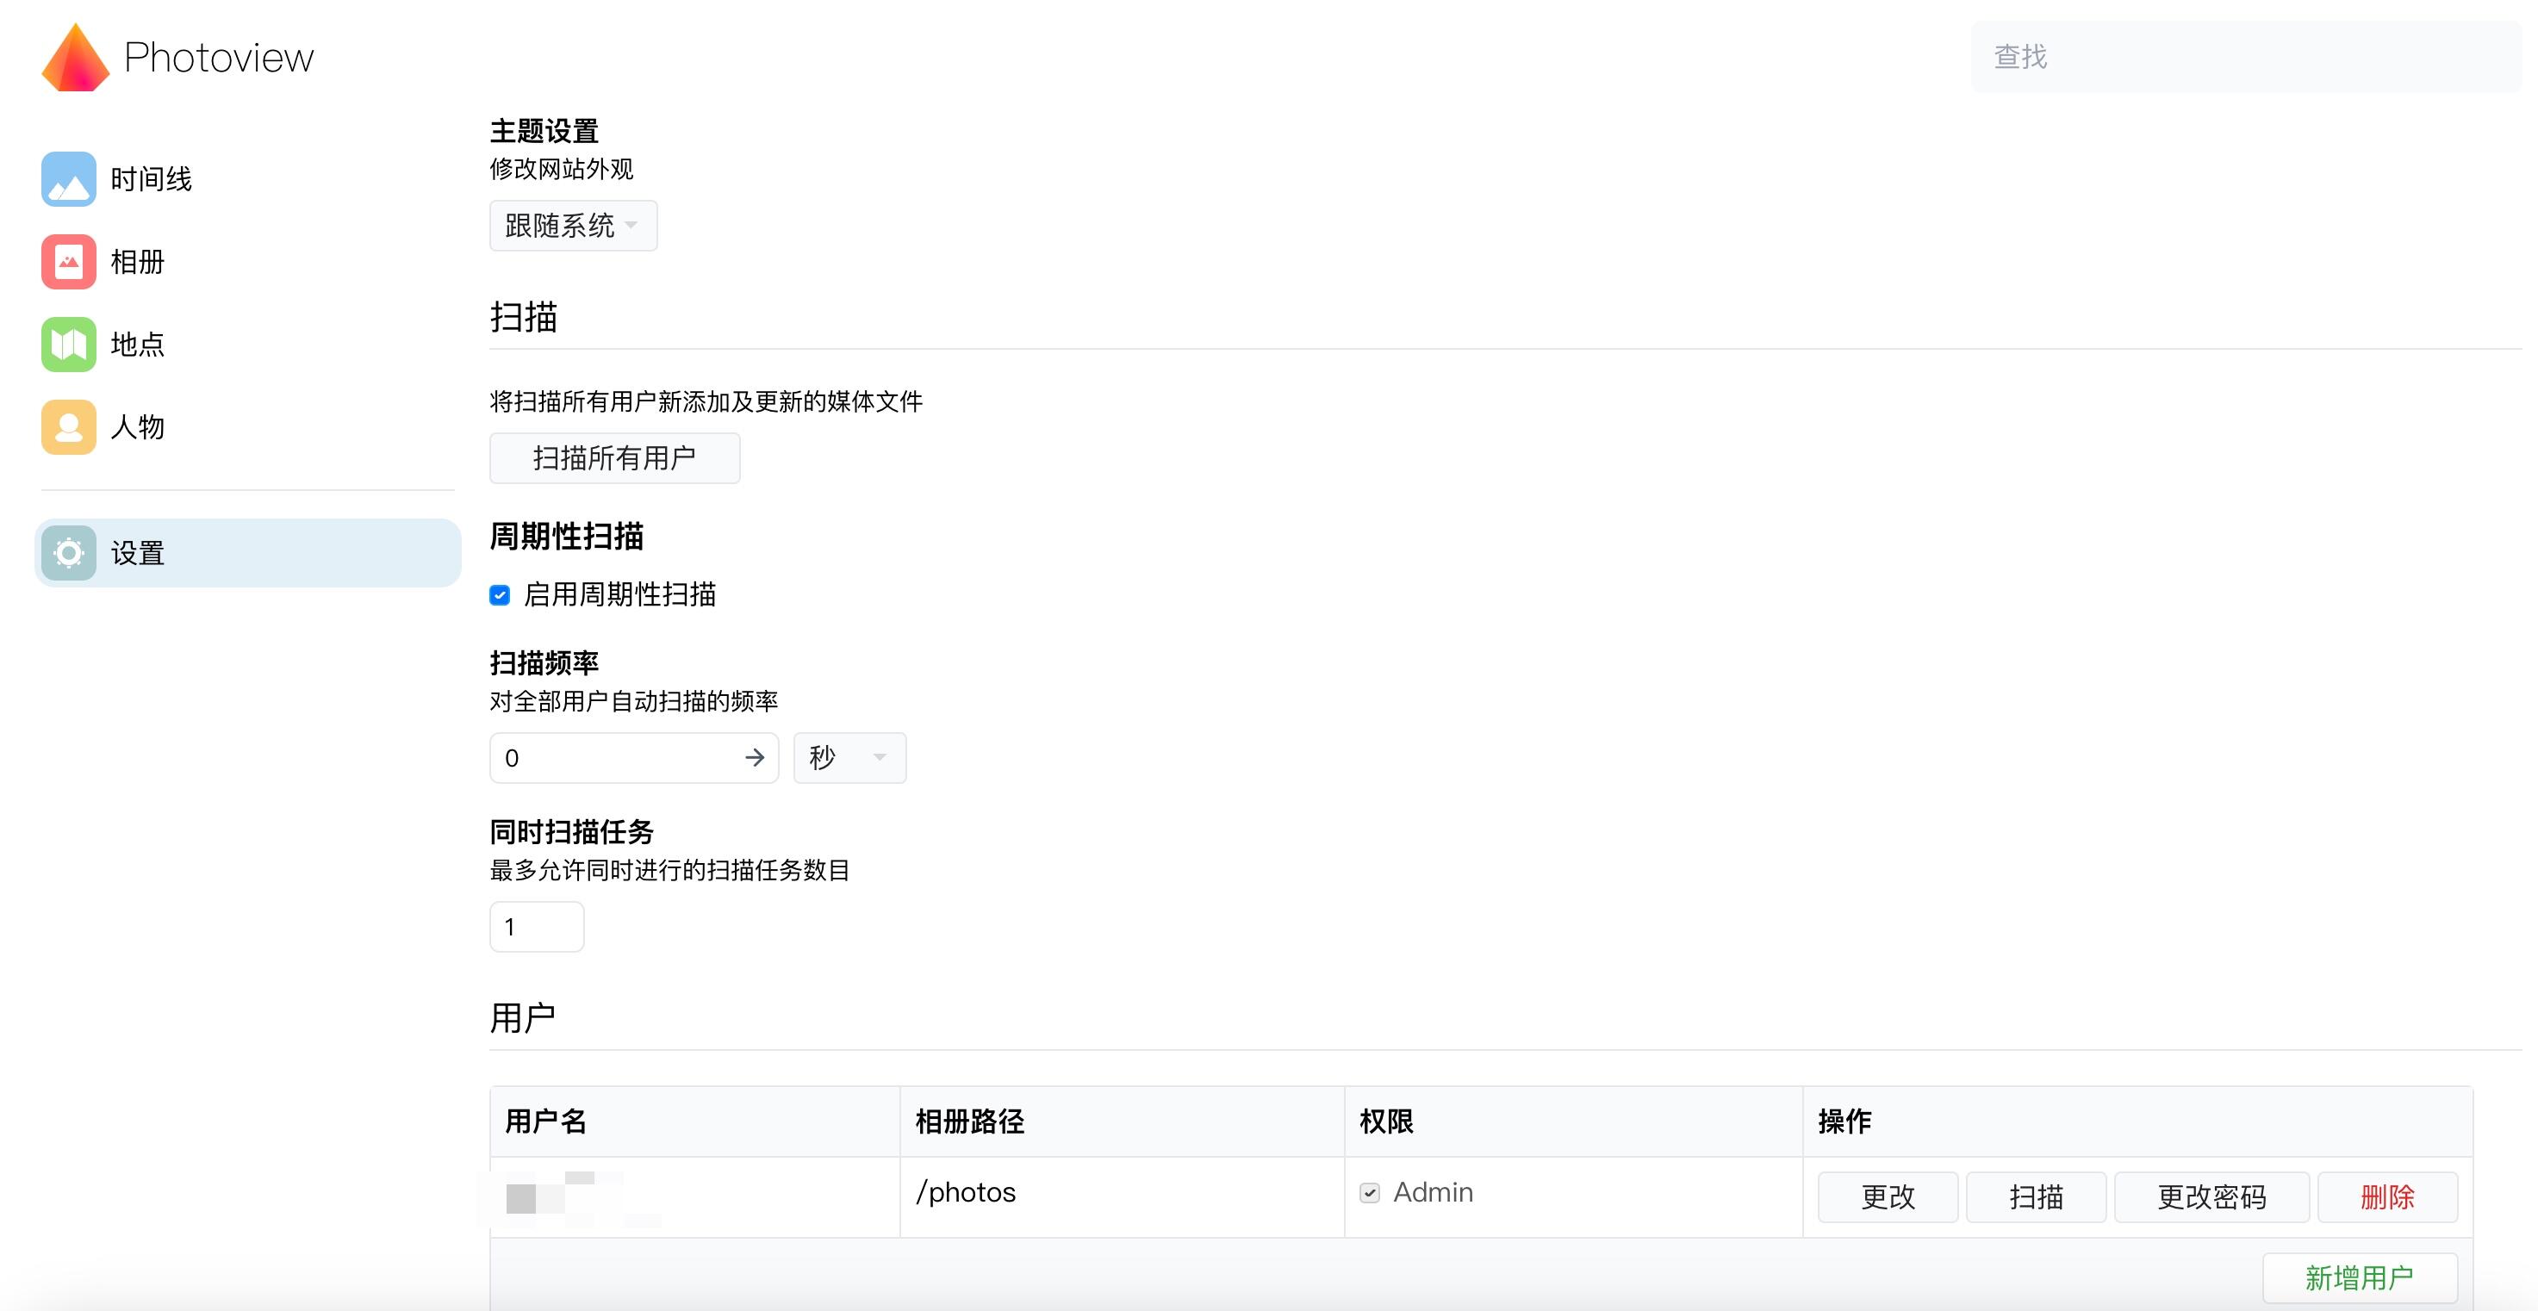Screen dimensions: 2538x1311
Task: Click the 扫描所有用户 button
Action: pos(613,457)
